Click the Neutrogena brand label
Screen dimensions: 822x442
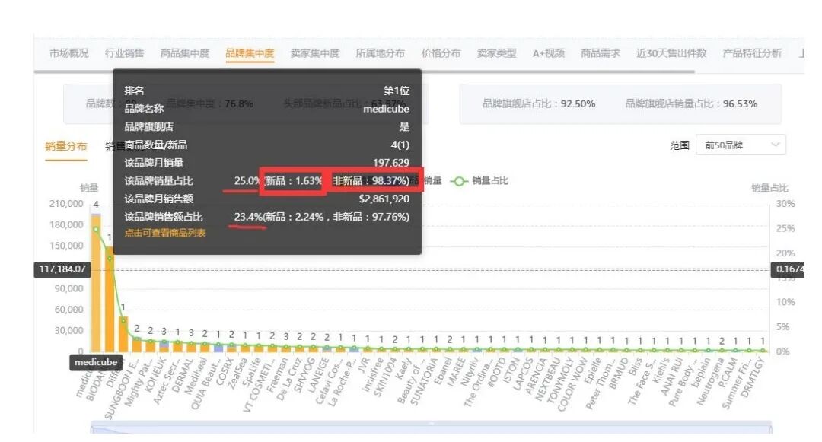[x=710, y=380]
